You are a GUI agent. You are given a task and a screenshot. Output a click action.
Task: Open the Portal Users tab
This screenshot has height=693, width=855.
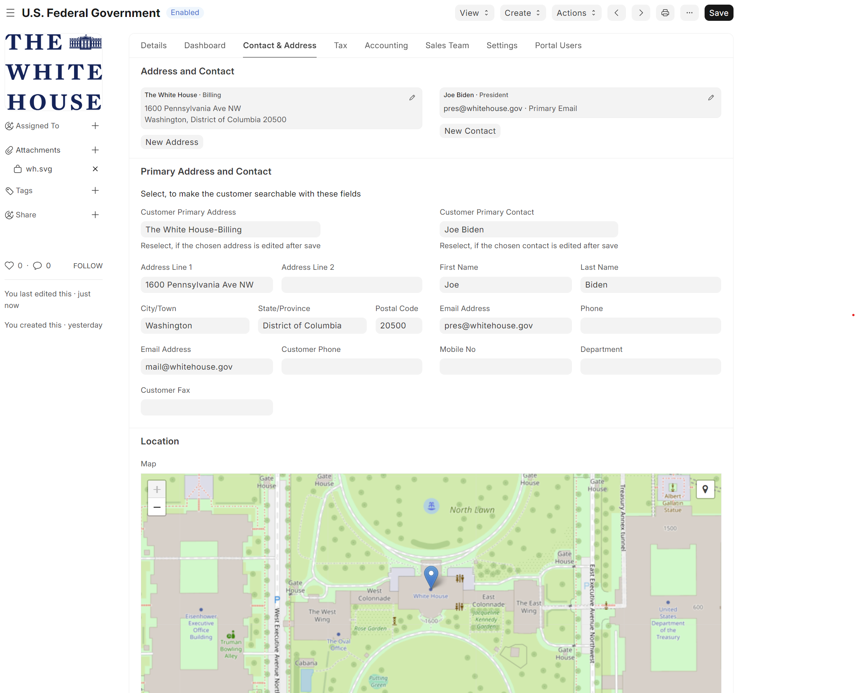coord(558,45)
